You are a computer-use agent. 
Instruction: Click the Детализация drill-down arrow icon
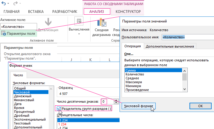pos(48,22)
